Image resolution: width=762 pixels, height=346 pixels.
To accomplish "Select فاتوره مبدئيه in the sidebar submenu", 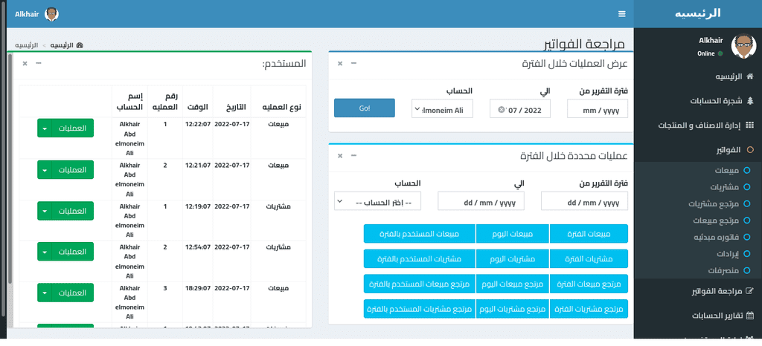I will pos(698,238).
